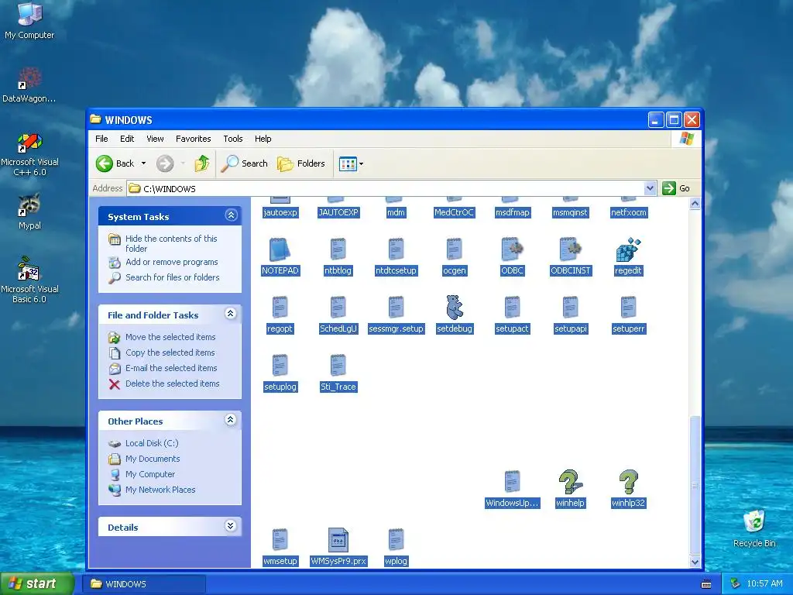Viewport: 793px width, 595px height.
Task: Click the taskbar clock showing 10:57 AM
Action: pyautogui.click(x=764, y=583)
